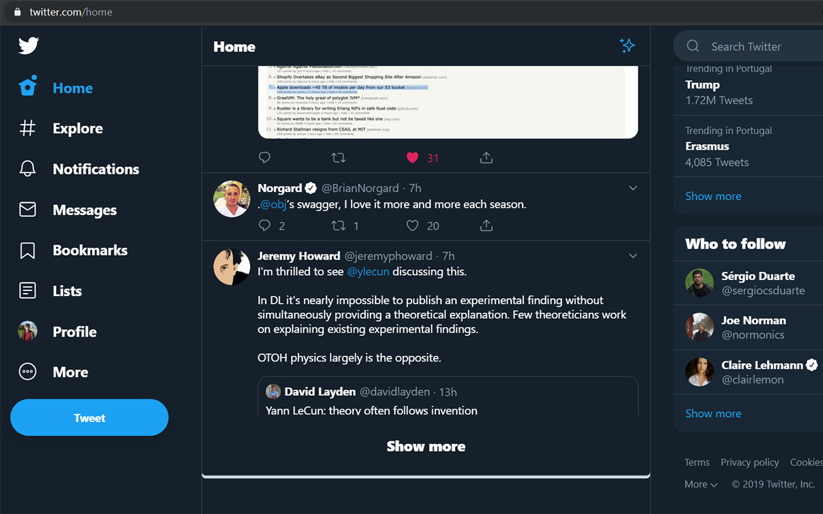
Task: Open the Explore hashtag icon
Action: point(28,128)
